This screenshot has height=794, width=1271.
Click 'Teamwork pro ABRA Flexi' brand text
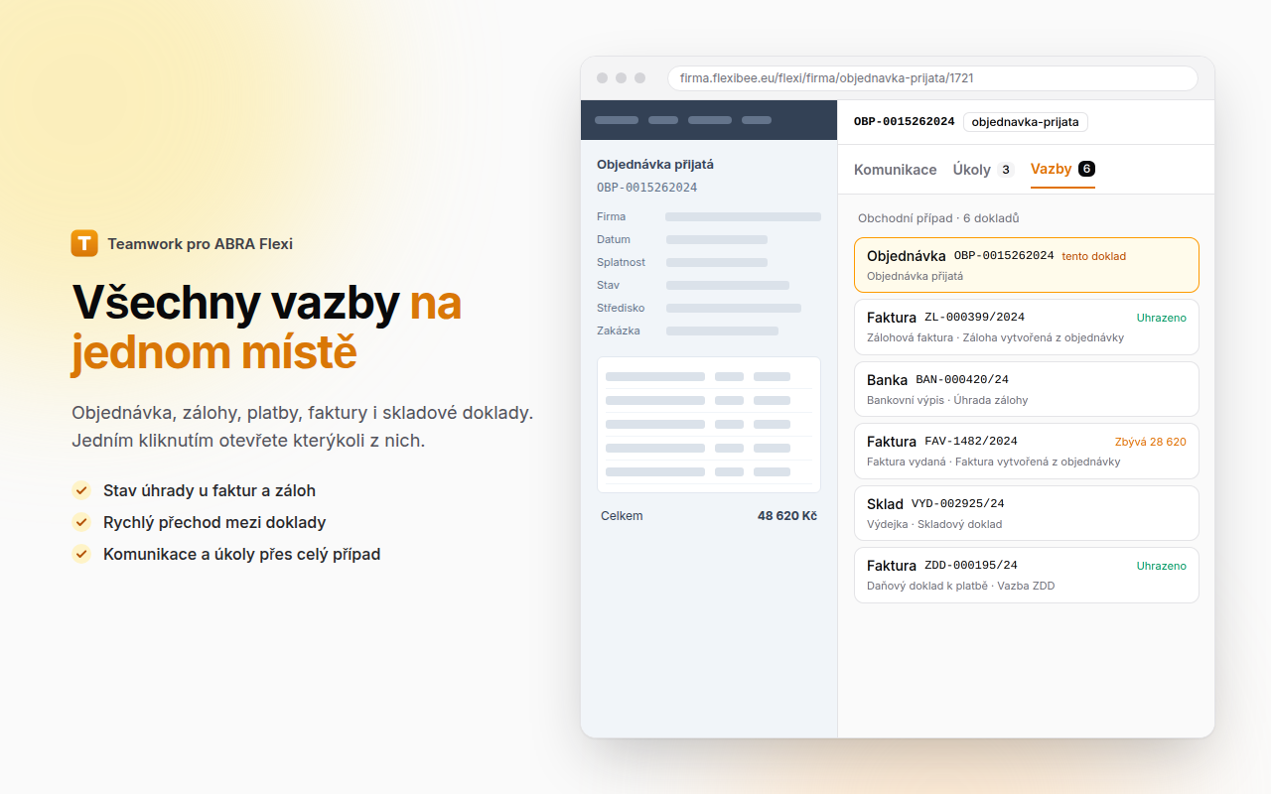[201, 244]
